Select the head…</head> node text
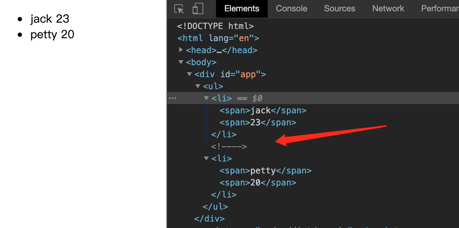The width and height of the screenshot is (459, 228). [222, 50]
